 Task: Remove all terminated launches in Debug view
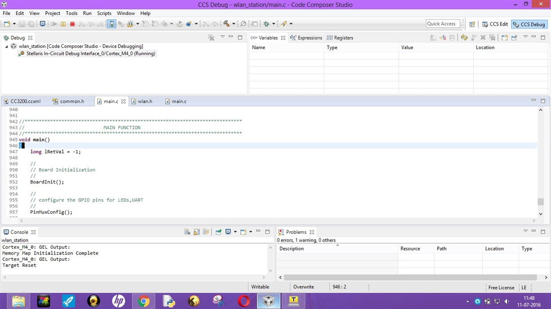(x=211, y=38)
